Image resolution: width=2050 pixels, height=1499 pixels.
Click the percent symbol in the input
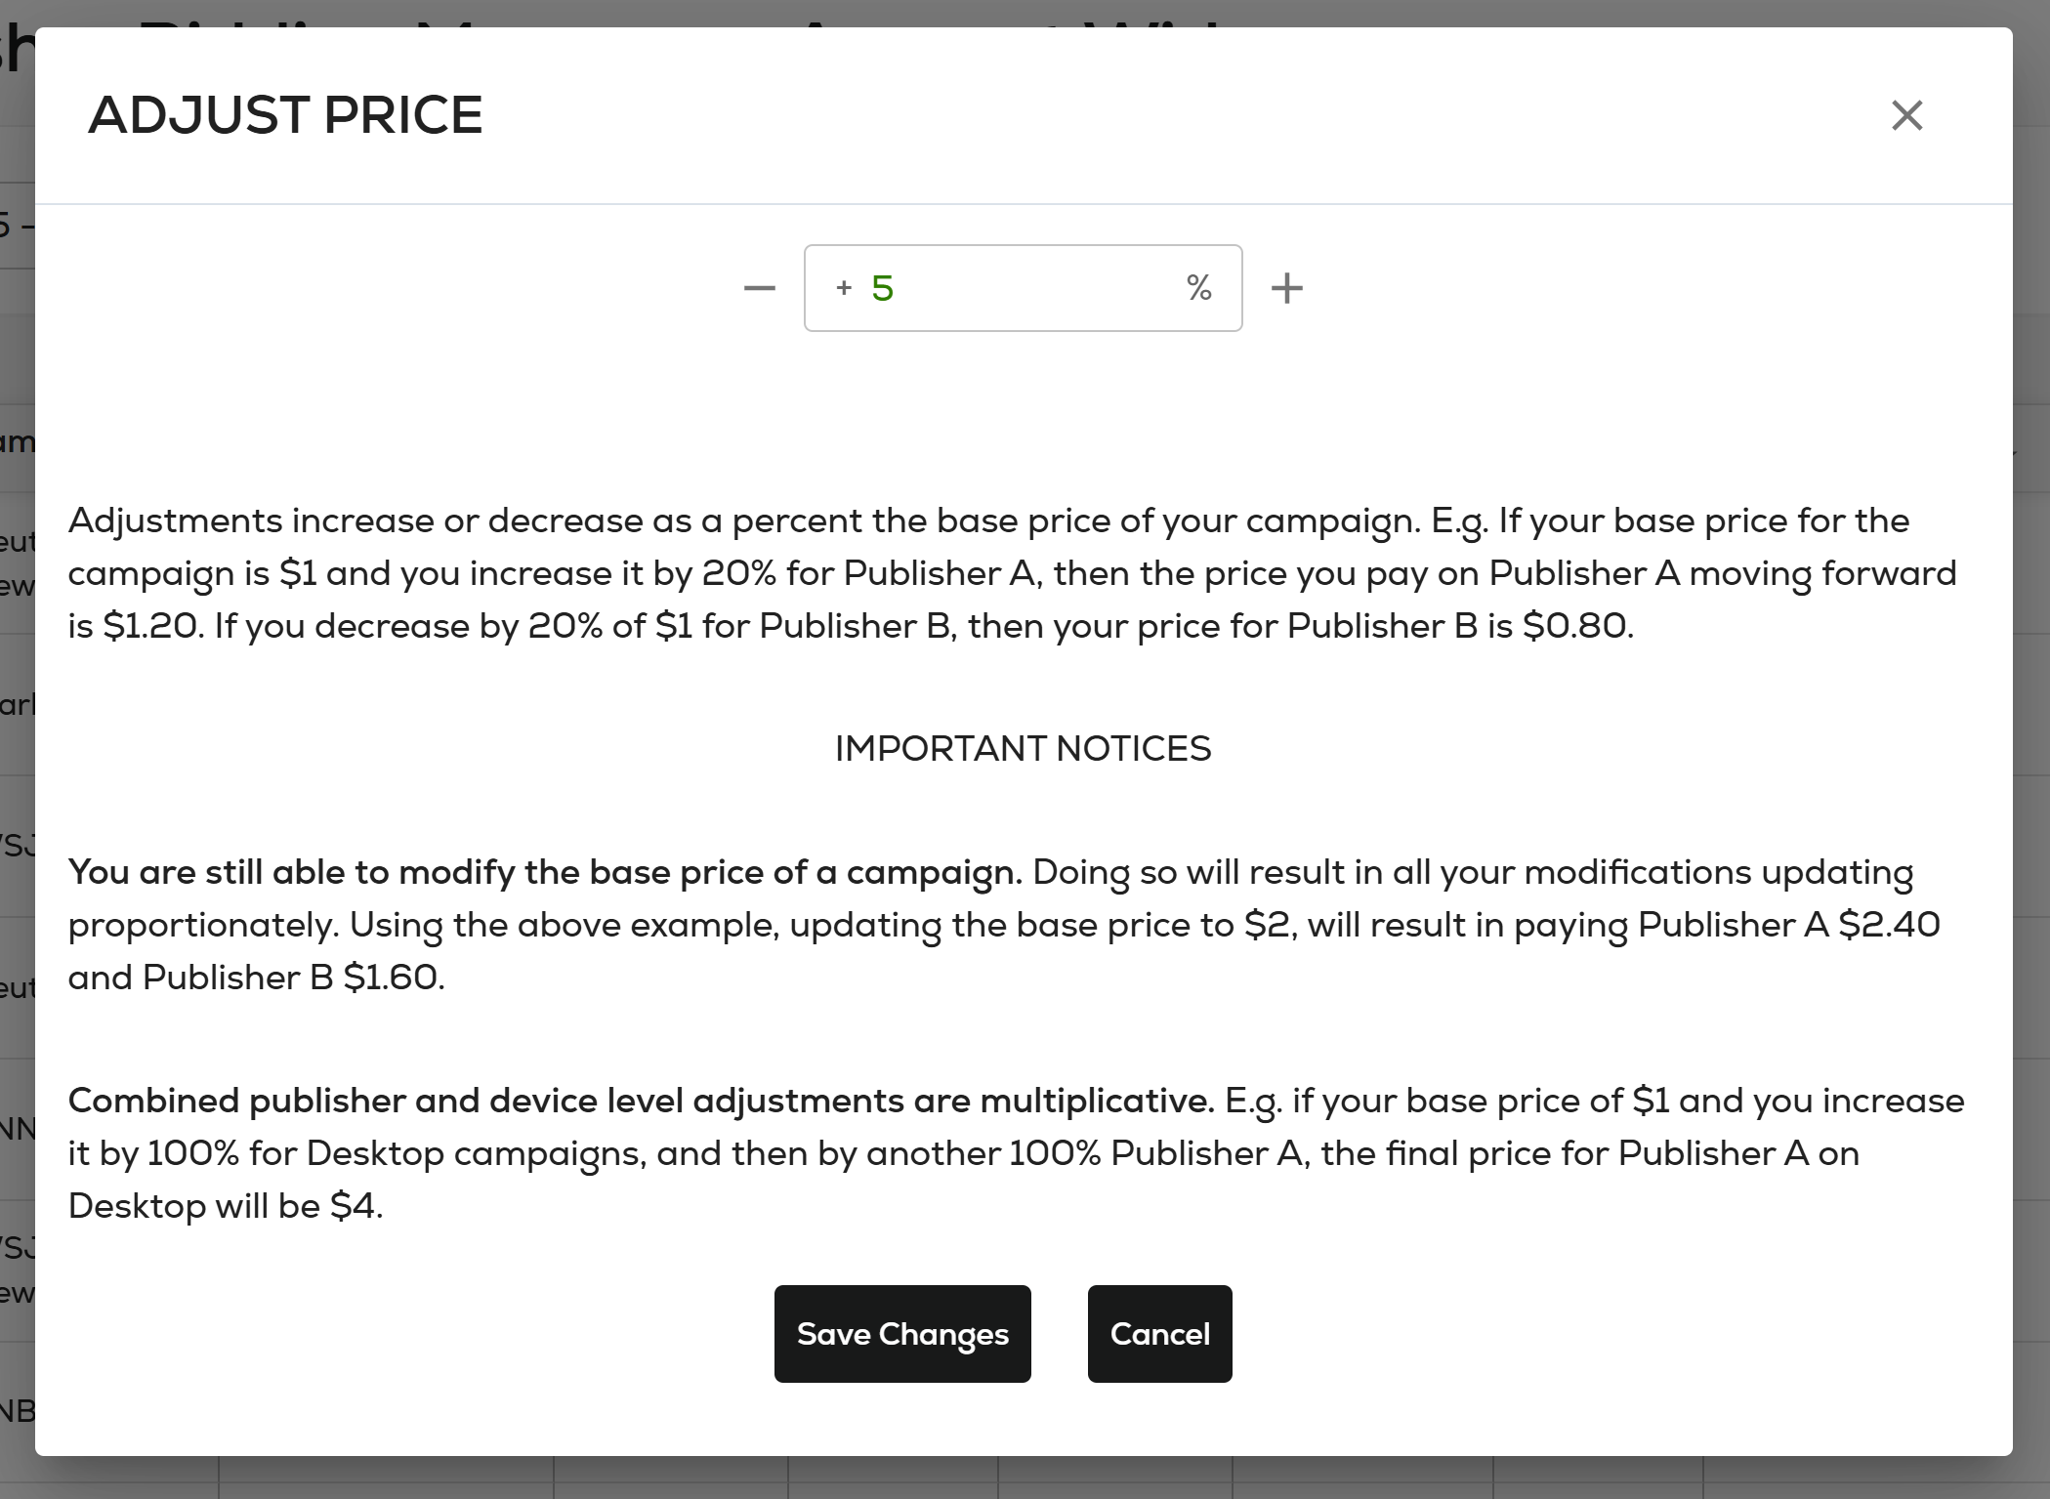pyautogui.click(x=1199, y=288)
